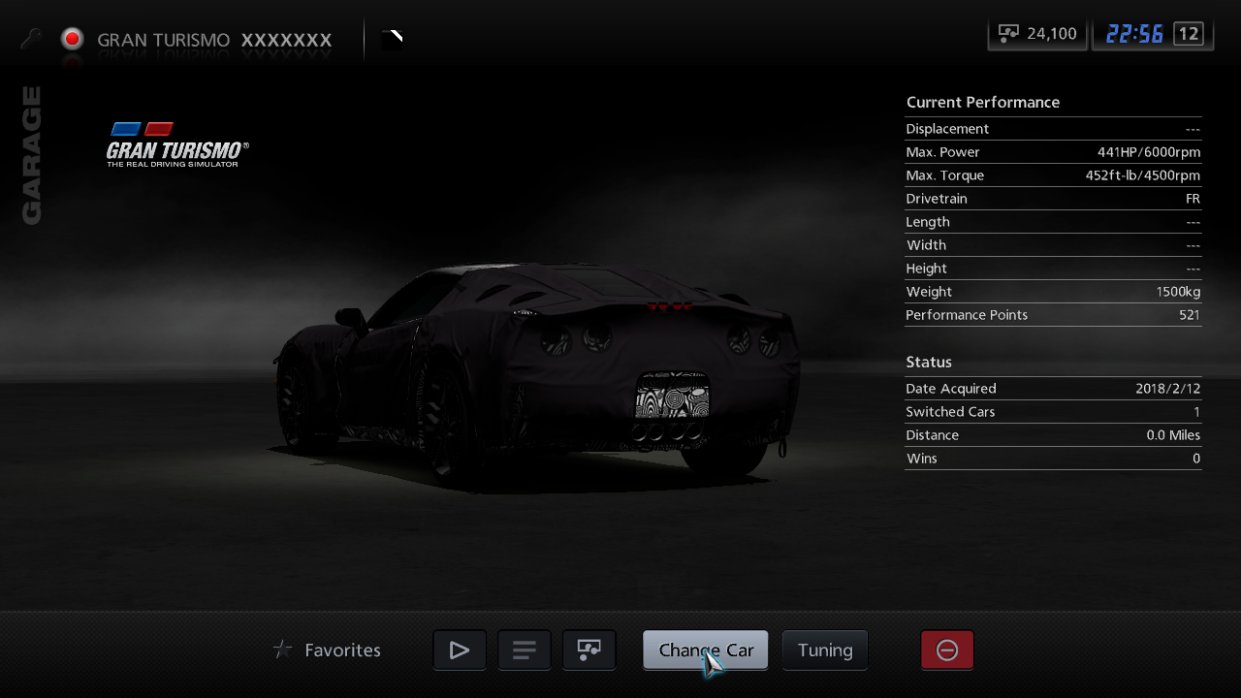The image size is (1241, 698).
Task: Click the screen-with-nodes icon button in the bottom bar
Action: pyautogui.click(x=589, y=650)
